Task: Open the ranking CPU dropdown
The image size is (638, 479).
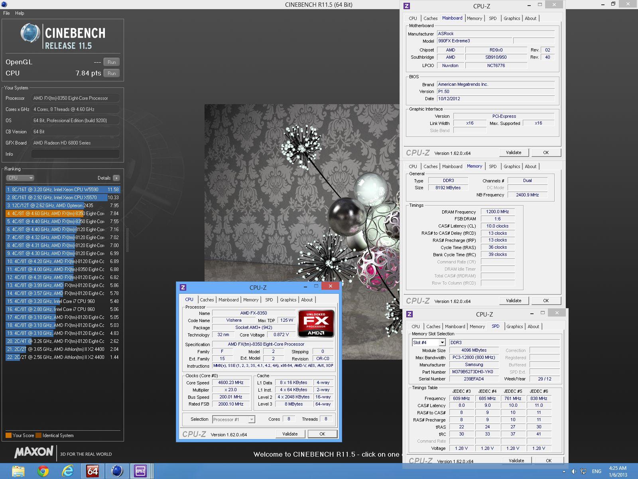Action: point(20,178)
